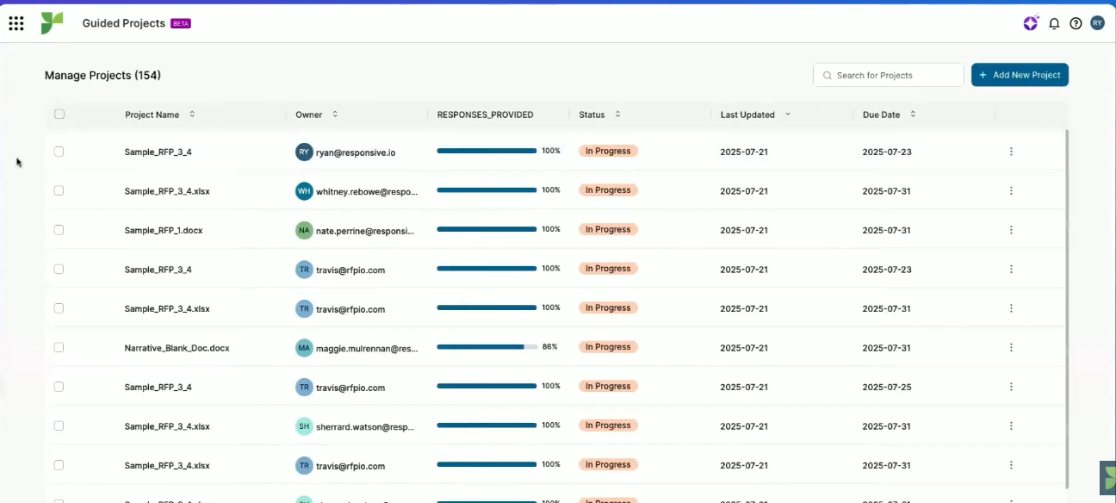The width and height of the screenshot is (1116, 503).
Task: Sort by the Project Name column arrows
Action: pos(192,115)
